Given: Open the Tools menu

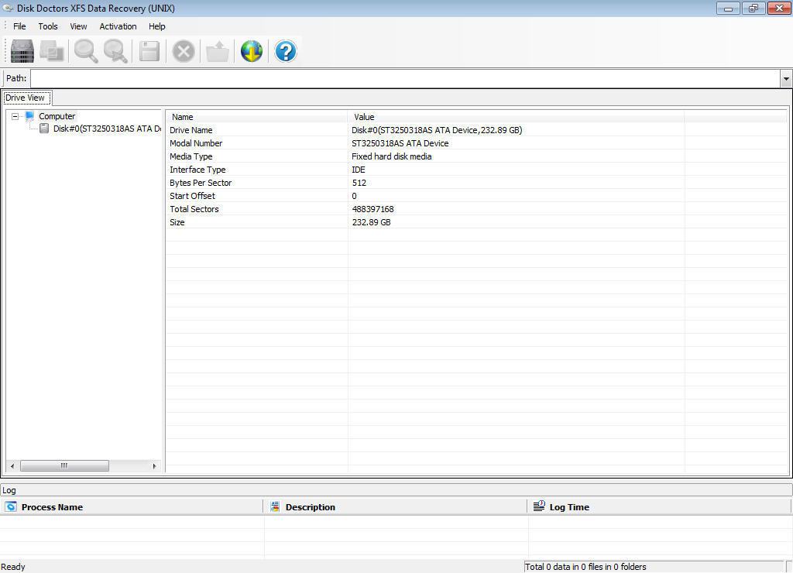Looking at the screenshot, I should [x=47, y=26].
